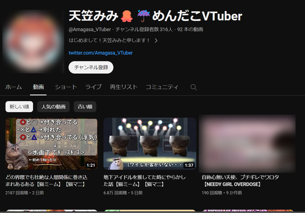
Task: Open the blurred NEEDY GIRL OVERDOSE thumbnail
Action: [x=247, y=143]
